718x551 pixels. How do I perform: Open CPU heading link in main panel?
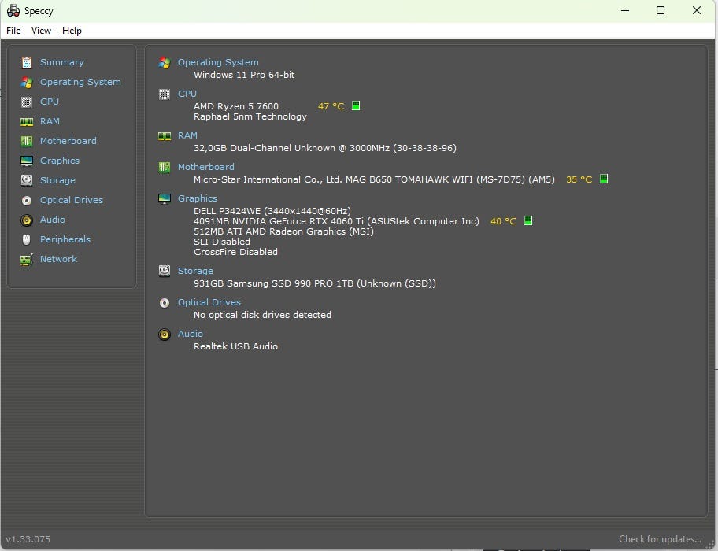pos(187,94)
